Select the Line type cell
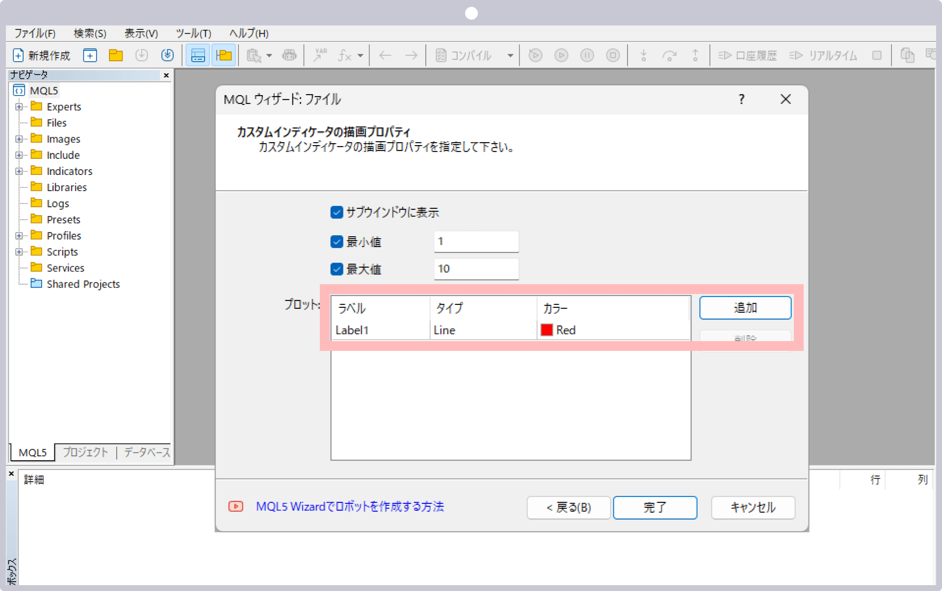942x591 pixels. [x=484, y=330]
